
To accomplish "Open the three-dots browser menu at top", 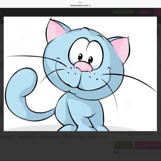I will [80, 2].
